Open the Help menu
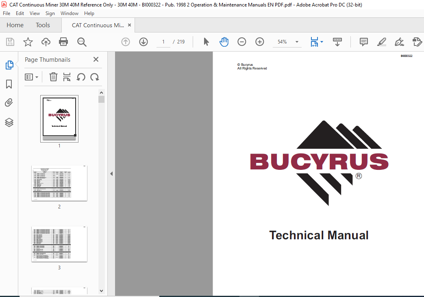This screenshot has height=297, width=424. click(89, 13)
